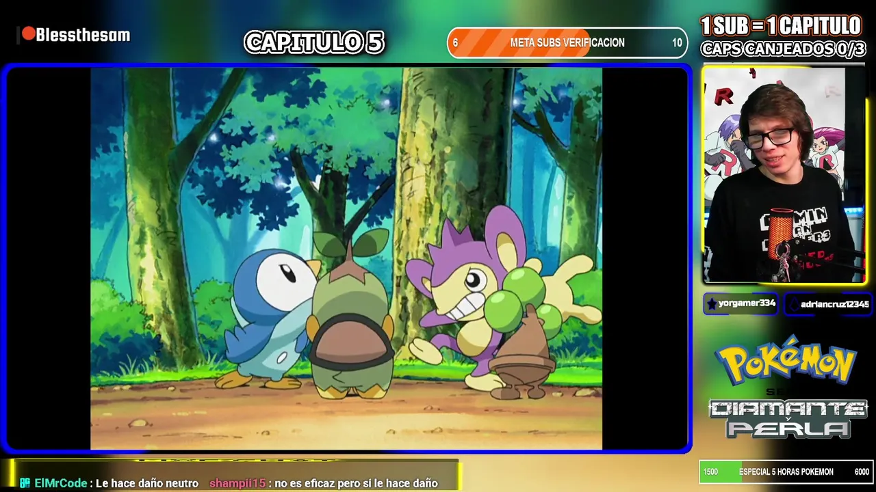876x492 pixels.
Task: Click the ESPECIAL 5 HORAS POKEMON progress bar
Action: tap(786, 471)
